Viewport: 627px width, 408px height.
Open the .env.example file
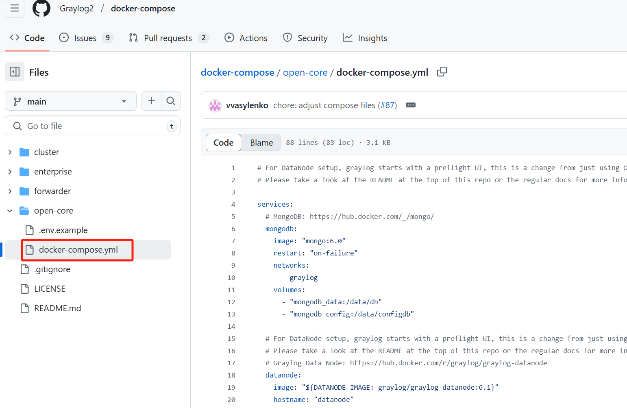[x=63, y=230]
